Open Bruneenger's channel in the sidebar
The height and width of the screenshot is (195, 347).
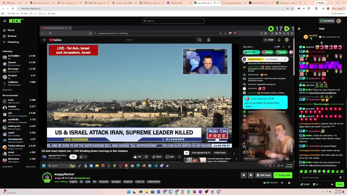click(19, 70)
